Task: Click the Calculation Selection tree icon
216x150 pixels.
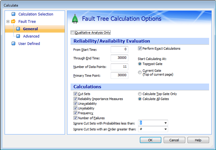Action: (13, 14)
